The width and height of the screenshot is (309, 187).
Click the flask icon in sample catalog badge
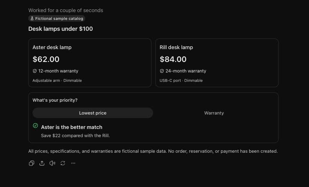[32, 18]
